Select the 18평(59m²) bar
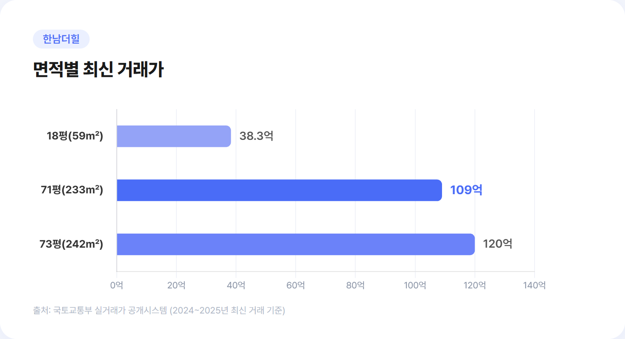Image resolution: width=625 pixels, height=339 pixels. (174, 136)
